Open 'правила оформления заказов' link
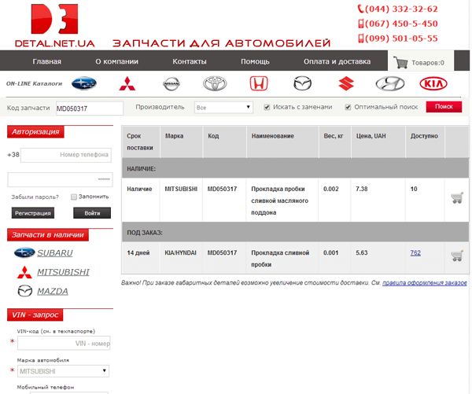Viewport: 472px width, 394px height. point(425,283)
